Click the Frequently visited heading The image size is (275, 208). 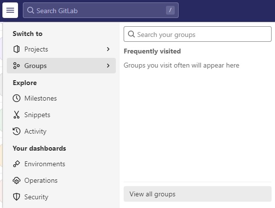coord(152,51)
